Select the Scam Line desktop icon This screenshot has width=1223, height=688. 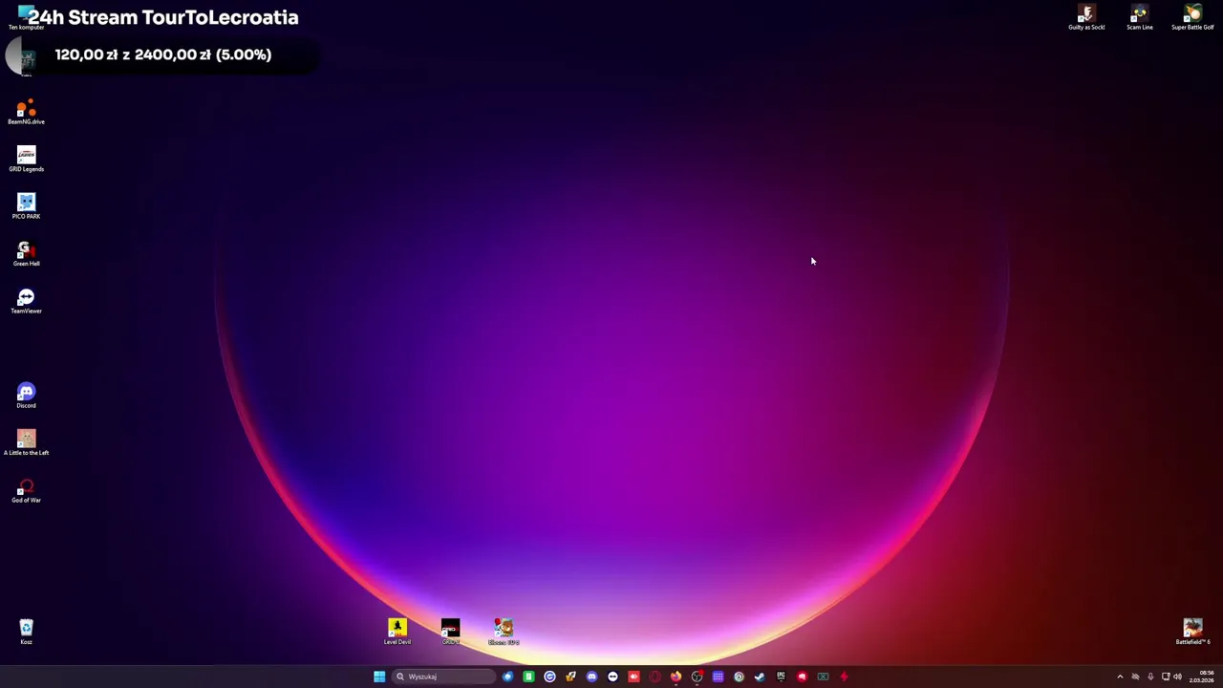coord(1140,17)
